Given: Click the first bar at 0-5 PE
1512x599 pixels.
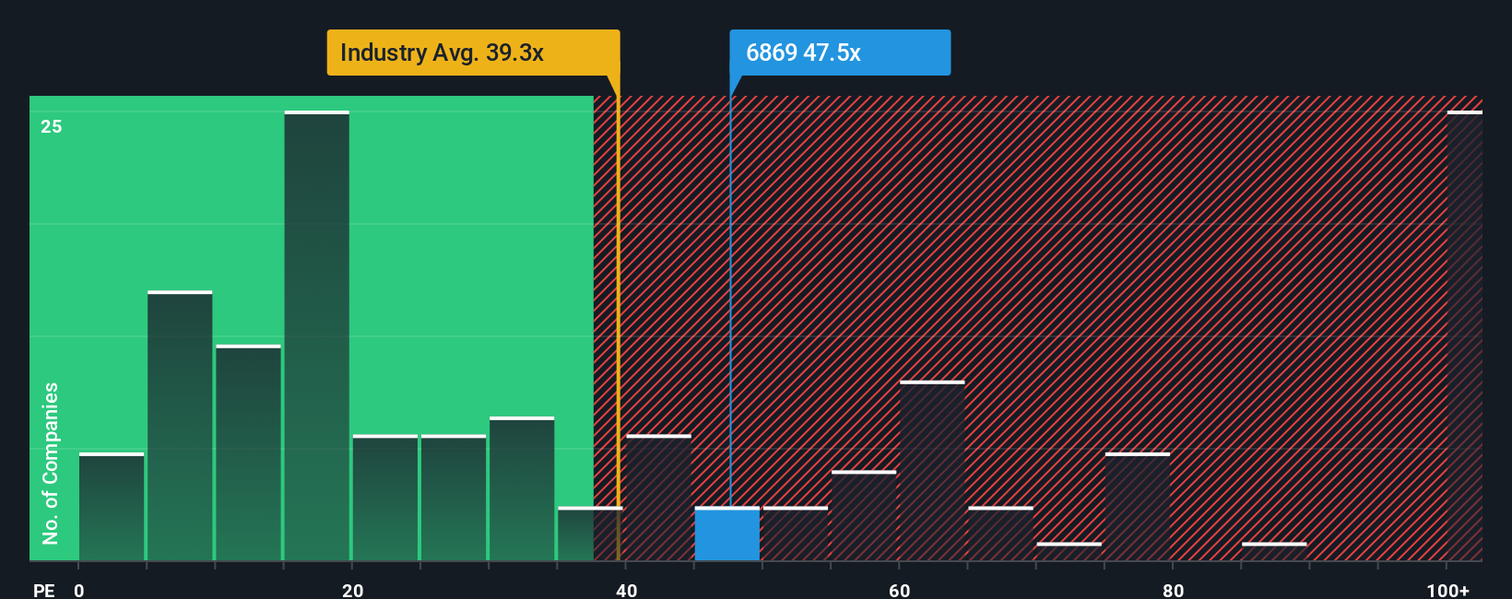Looking at the screenshot, I should coord(112,507).
